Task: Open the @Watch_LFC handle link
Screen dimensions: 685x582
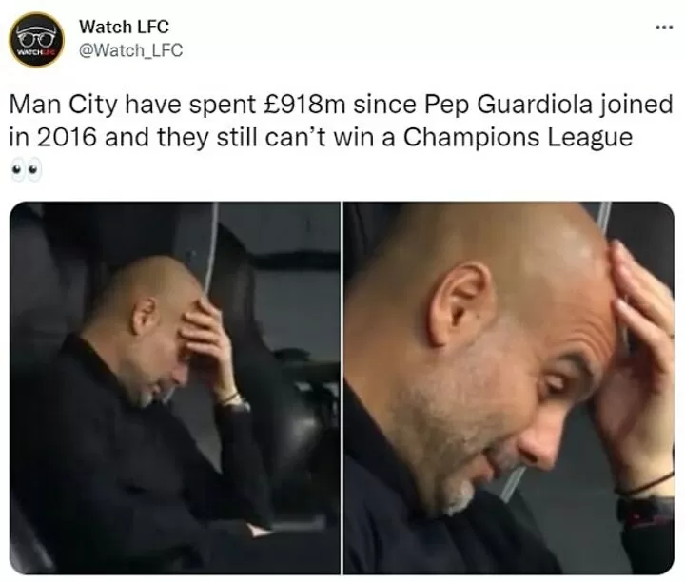Action: point(130,50)
